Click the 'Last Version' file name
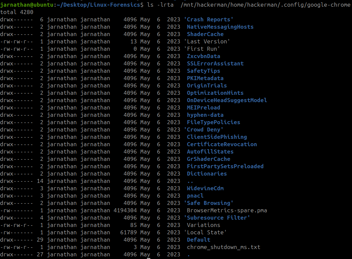 207,41
